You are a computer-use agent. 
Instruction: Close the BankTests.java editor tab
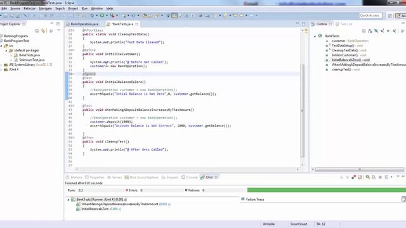137,24
